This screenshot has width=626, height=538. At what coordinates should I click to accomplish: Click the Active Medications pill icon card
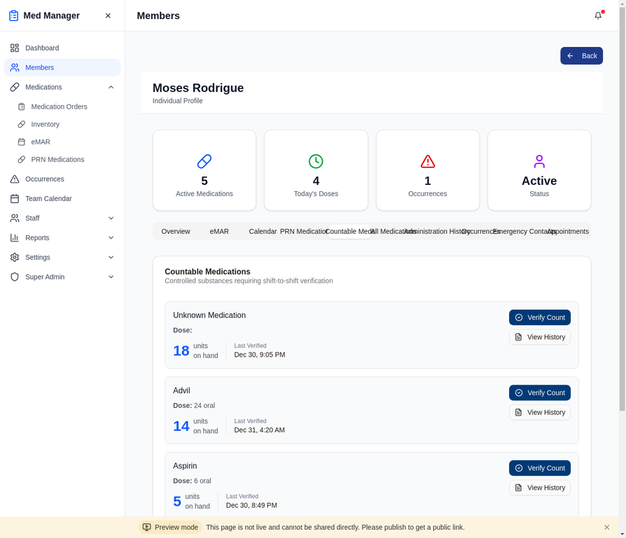pyautogui.click(x=204, y=161)
